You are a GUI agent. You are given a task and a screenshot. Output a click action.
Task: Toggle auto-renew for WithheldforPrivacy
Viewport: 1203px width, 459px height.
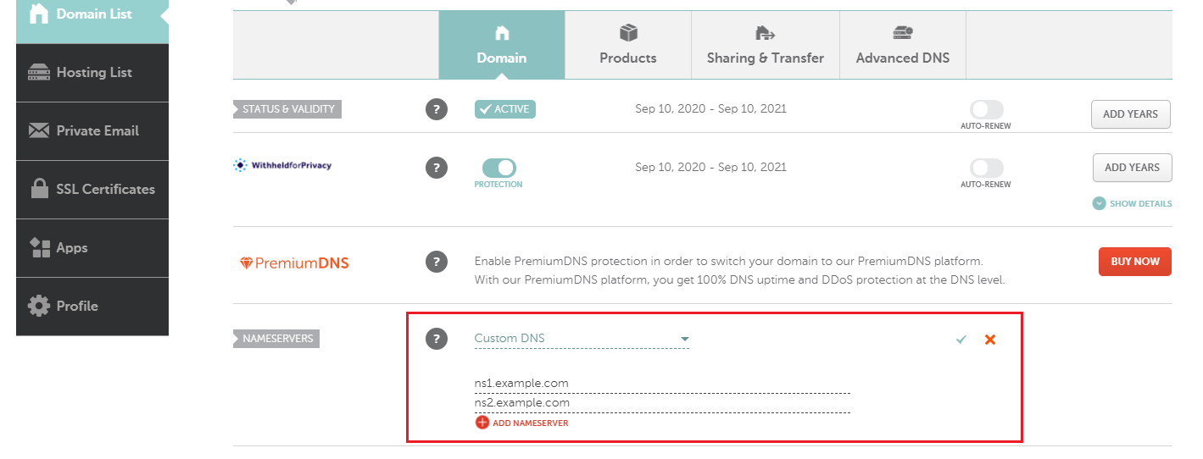click(x=986, y=168)
